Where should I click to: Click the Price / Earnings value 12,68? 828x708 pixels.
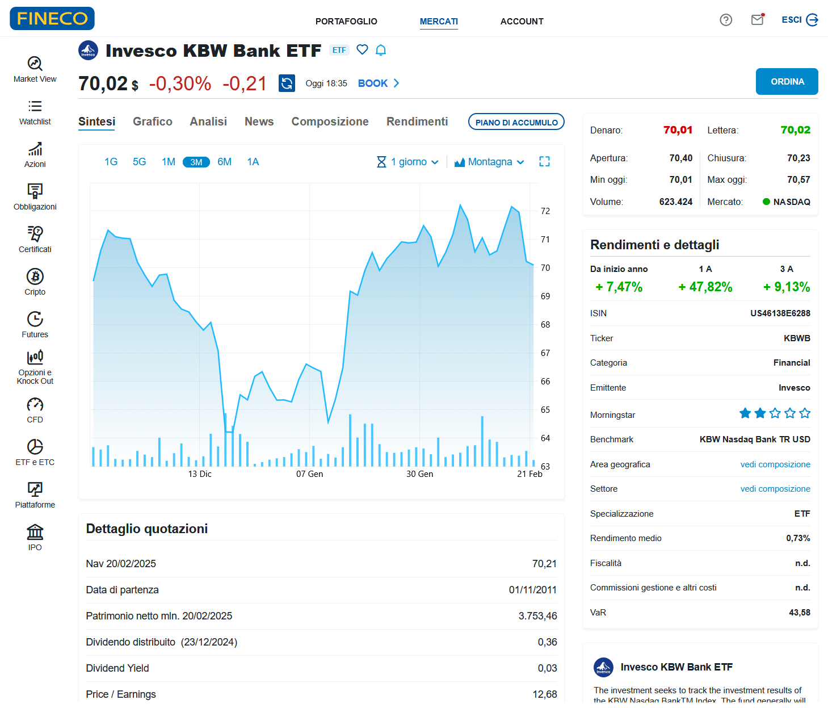tap(544, 694)
